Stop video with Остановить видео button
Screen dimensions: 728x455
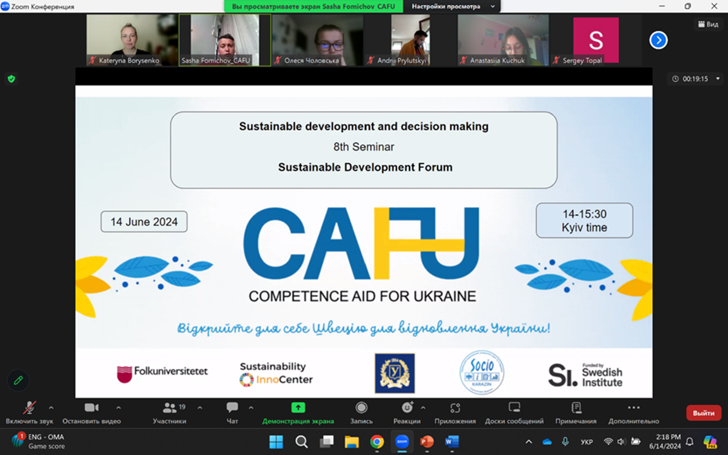pyautogui.click(x=91, y=408)
